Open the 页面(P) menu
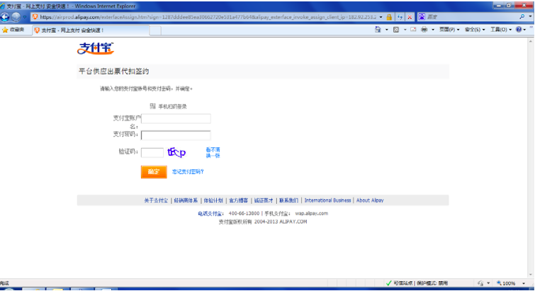The height and width of the screenshot is (291, 535). click(449, 30)
